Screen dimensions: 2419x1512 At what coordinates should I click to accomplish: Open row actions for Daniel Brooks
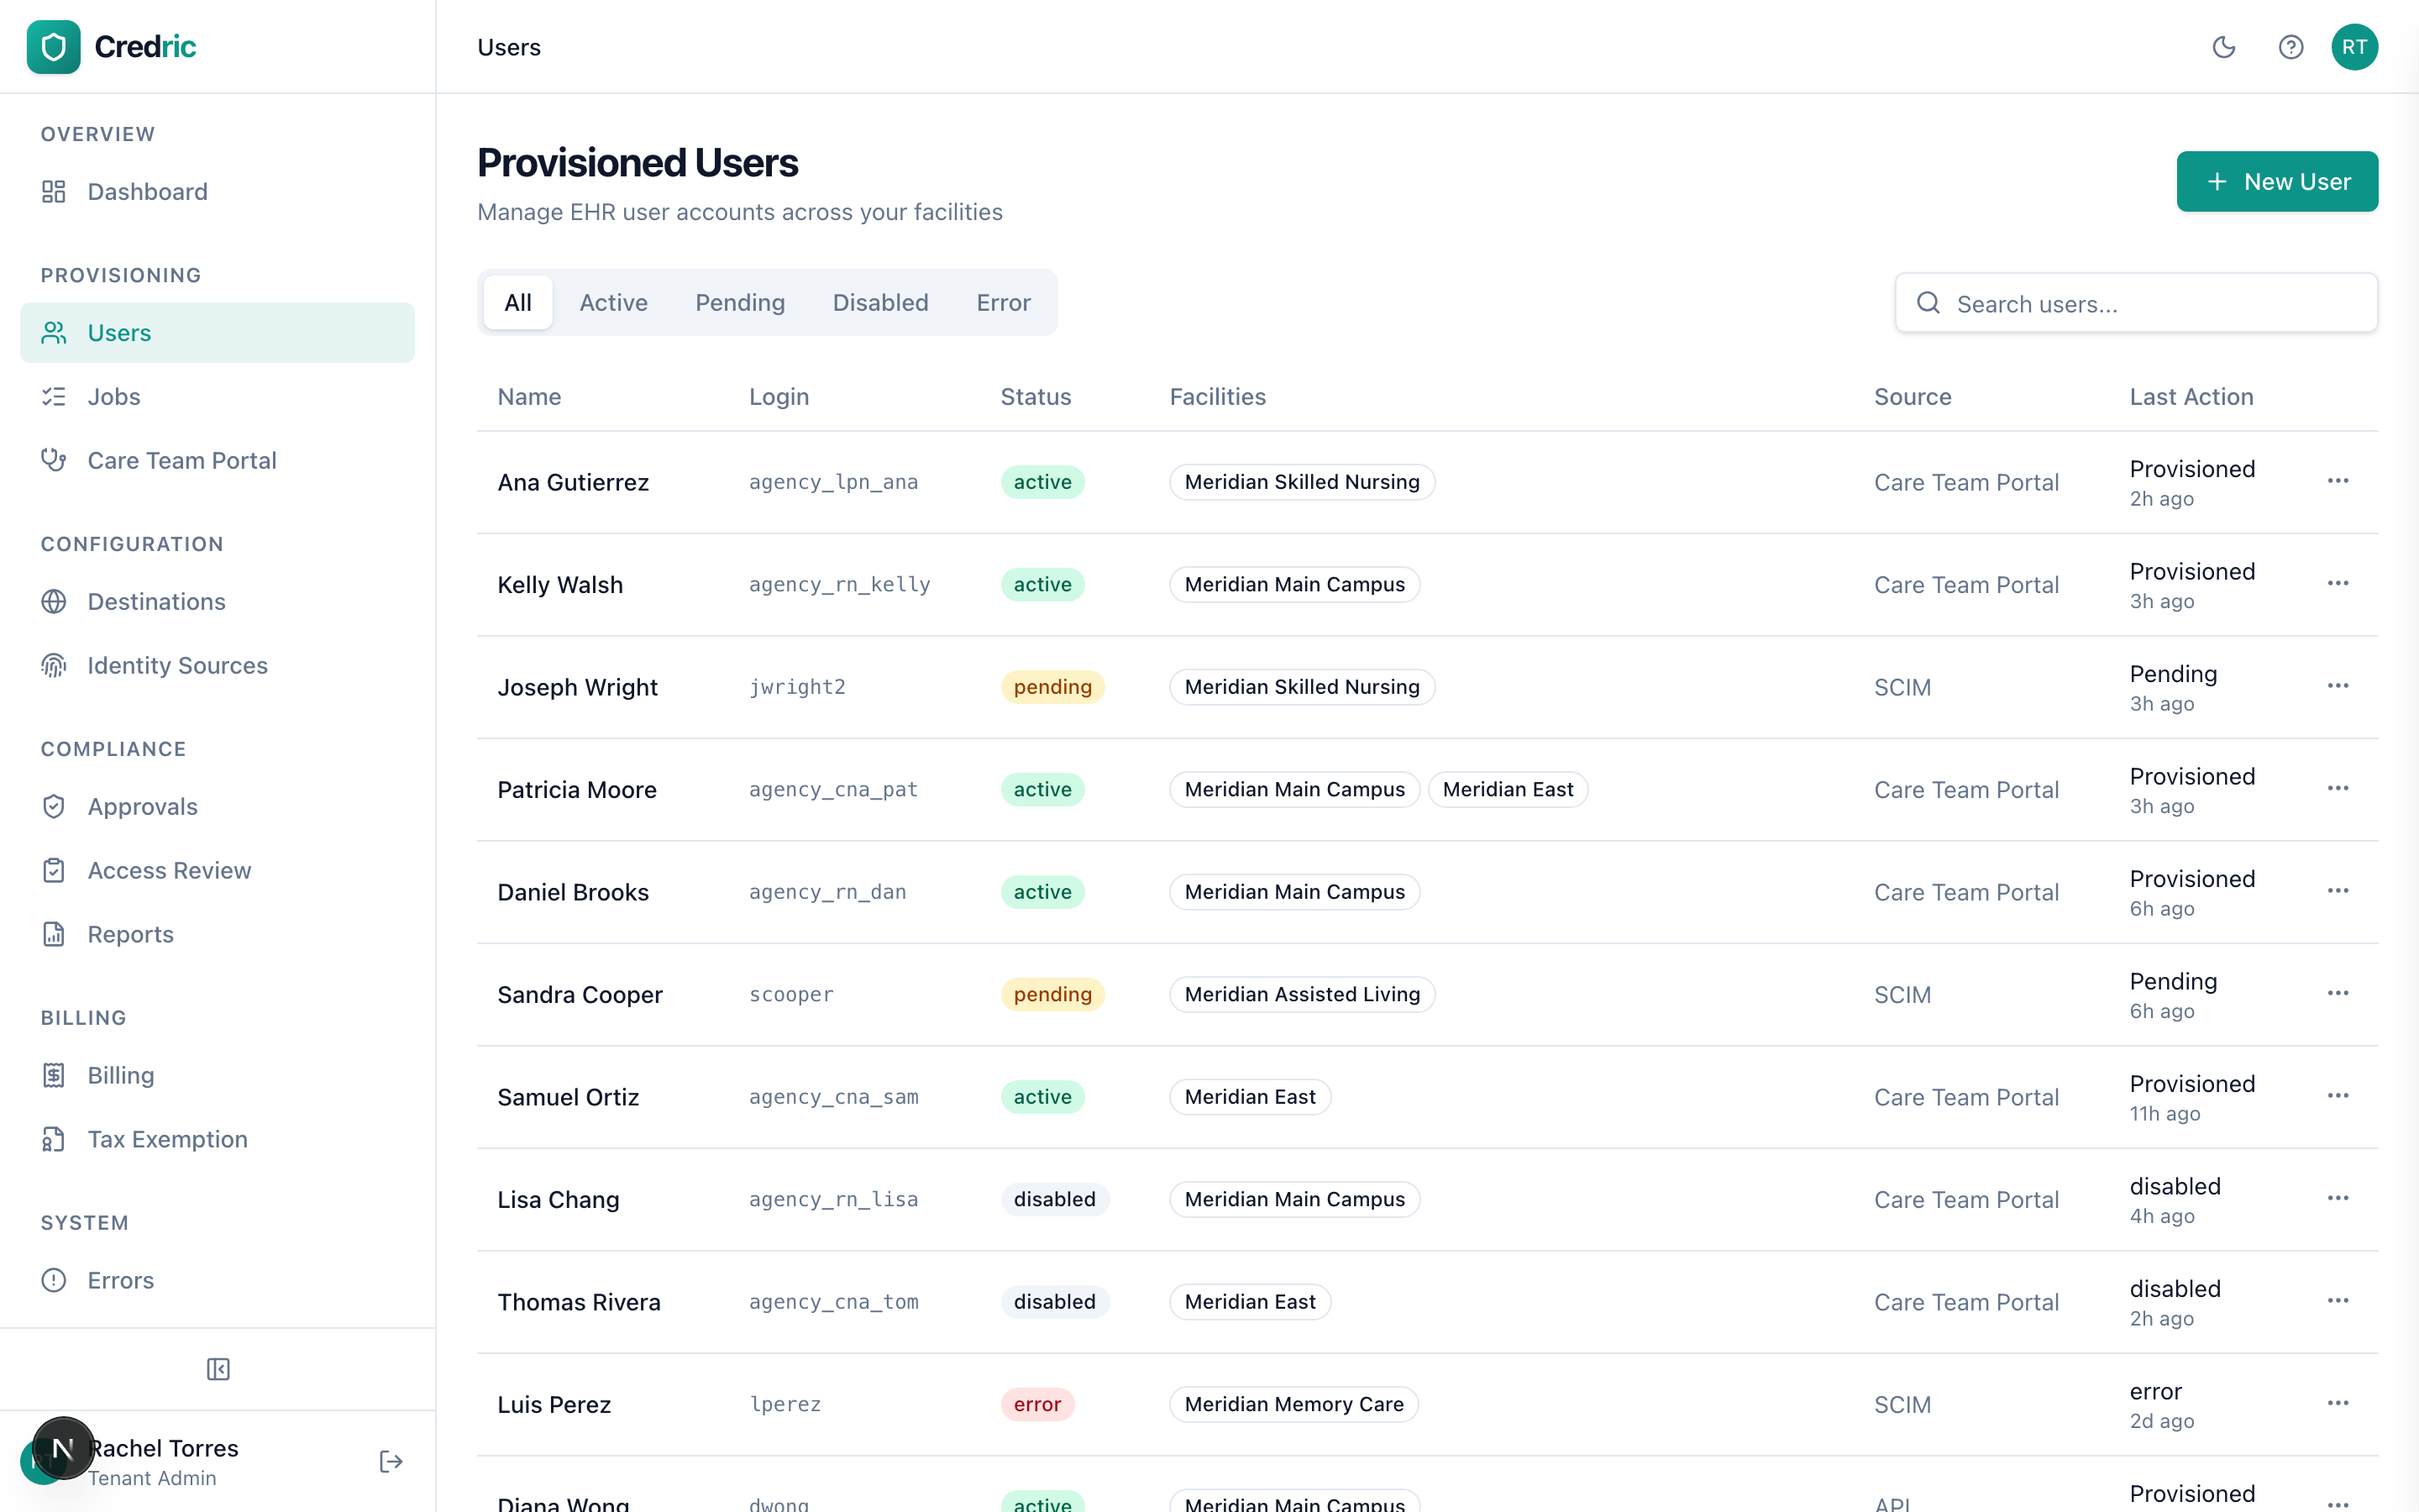2337,892
